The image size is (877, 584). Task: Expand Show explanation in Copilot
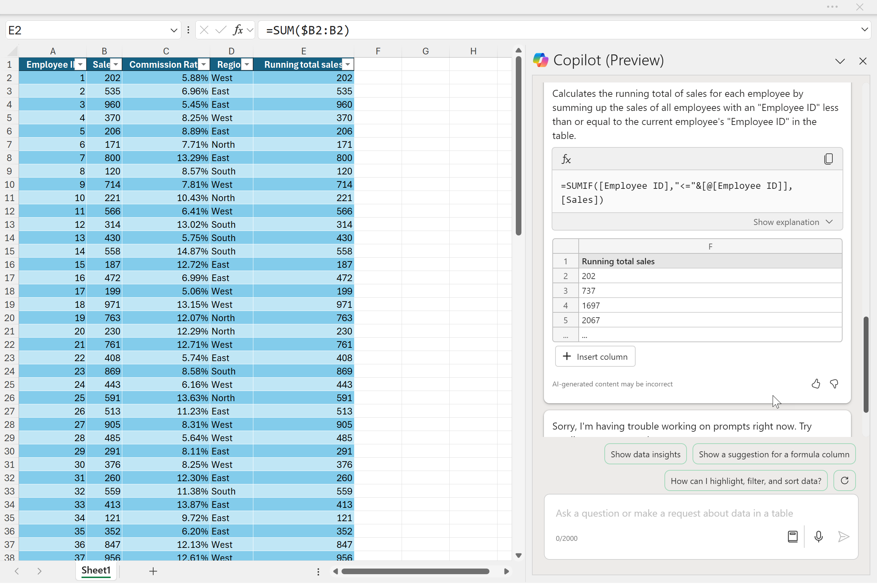pyautogui.click(x=793, y=222)
